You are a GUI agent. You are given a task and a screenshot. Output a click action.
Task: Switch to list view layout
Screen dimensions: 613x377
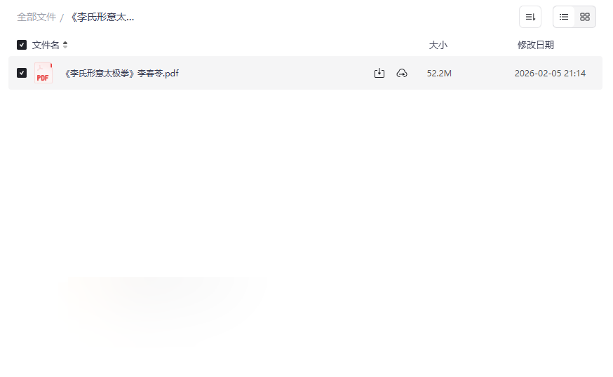coord(564,17)
